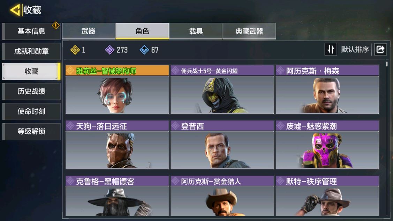
Task: Select the 废墟-魅惑紫潮 character card
Action: [x=327, y=145]
